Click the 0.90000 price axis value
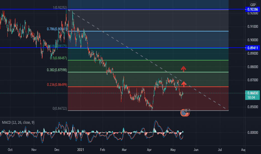Viewport: 261px width, 154px height. (x=253, y=40)
